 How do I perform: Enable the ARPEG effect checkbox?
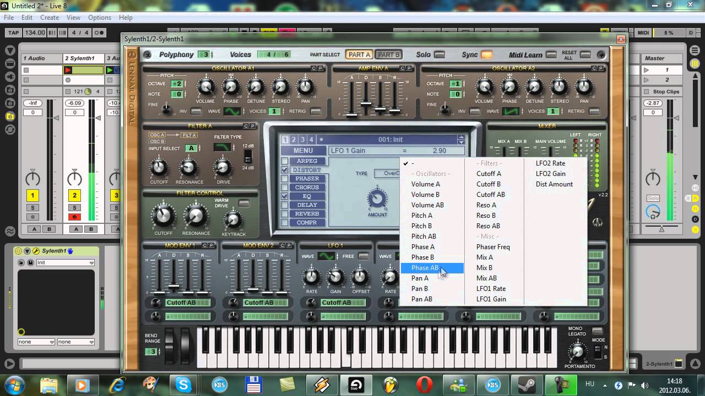pos(284,161)
